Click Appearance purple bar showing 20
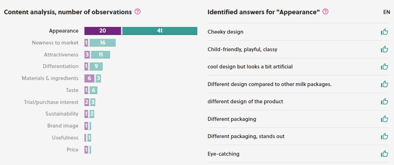The width and height of the screenshot is (394, 165). [x=103, y=31]
